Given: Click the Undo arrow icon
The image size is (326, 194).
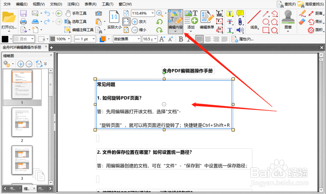Looking at the screenshot, I should pos(47,13).
